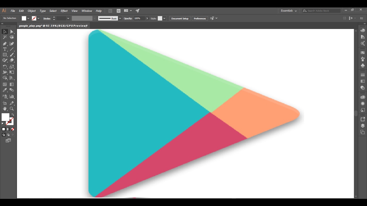Open the stroke weight dropdown
The width and height of the screenshot is (367, 206).
coord(68,18)
